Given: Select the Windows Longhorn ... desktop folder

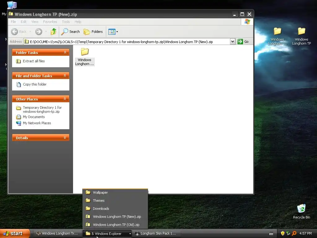Looking at the screenshot, I should pyautogui.click(x=277, y=37).
